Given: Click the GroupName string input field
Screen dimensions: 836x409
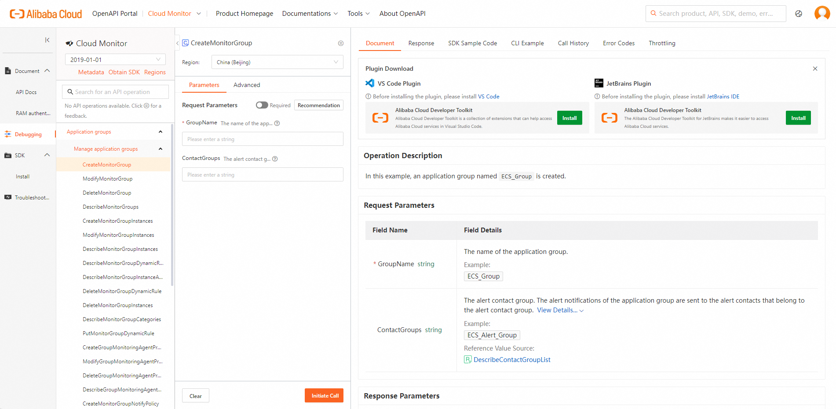Looking at the screenshot, I should [263, 139].
